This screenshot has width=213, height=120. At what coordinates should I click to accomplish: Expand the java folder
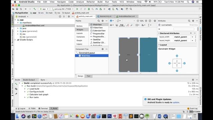pyautogui.click(x=18, y=28)
